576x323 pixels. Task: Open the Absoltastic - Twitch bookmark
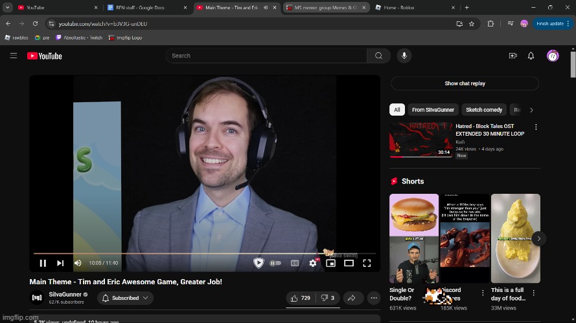click(x=79, y=37)
